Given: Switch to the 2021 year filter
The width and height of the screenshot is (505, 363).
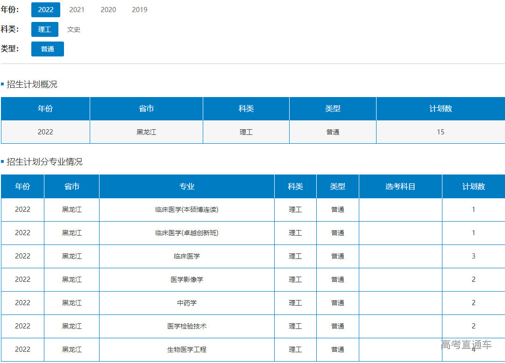Looking at the screenshot, I should click(x=77, y=10).
